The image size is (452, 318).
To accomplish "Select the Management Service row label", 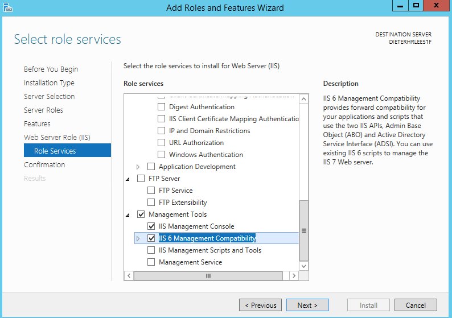I will (x=191, y=262).
